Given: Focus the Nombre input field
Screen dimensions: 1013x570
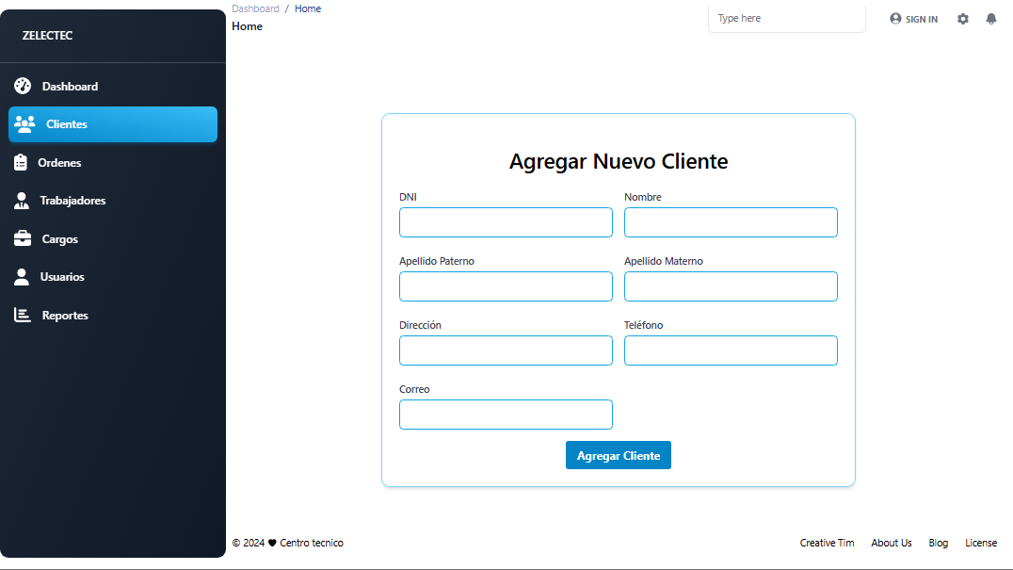Looking at the screenshot, I should 731,222.
